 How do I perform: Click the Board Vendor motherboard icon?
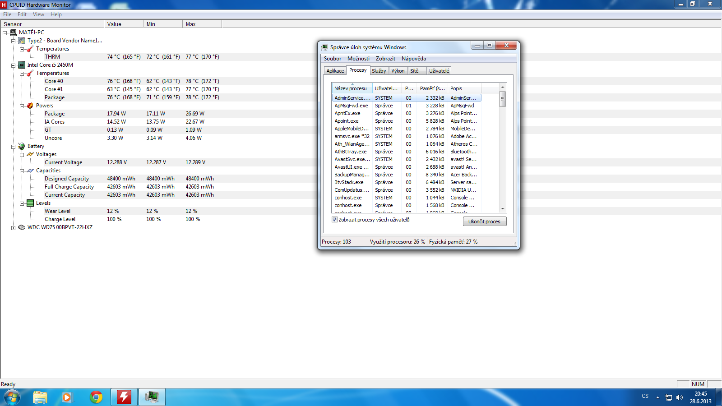22,41
